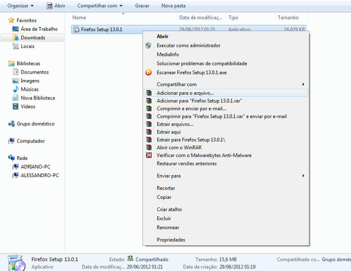Select Adicionar para "Firefox Setup 13.0.1.rar"
Viewport: 351px width, 271px height.
click(x=226, y=101)
